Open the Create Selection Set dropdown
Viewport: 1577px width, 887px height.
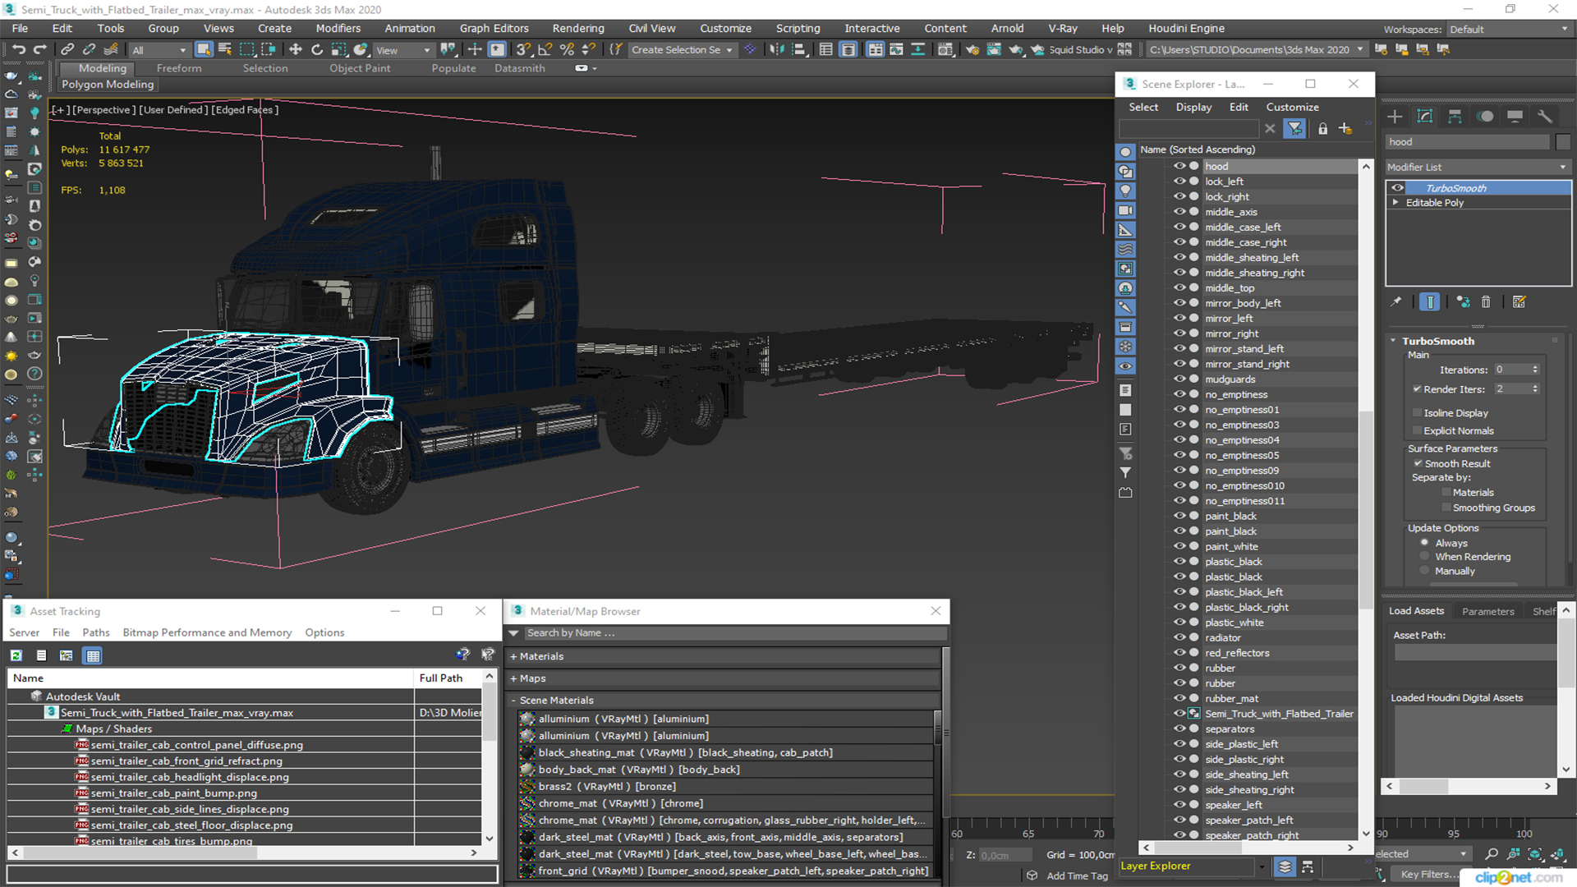coord(682,50)
